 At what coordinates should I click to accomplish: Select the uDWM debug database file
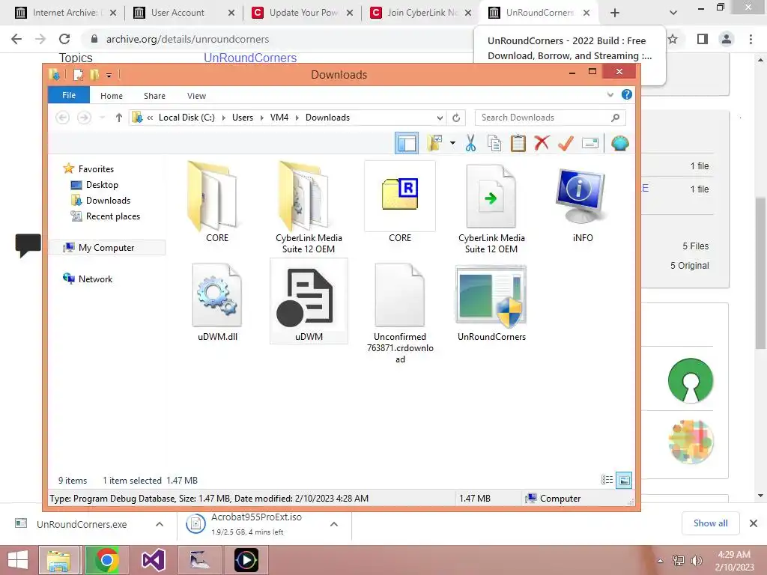309,302
